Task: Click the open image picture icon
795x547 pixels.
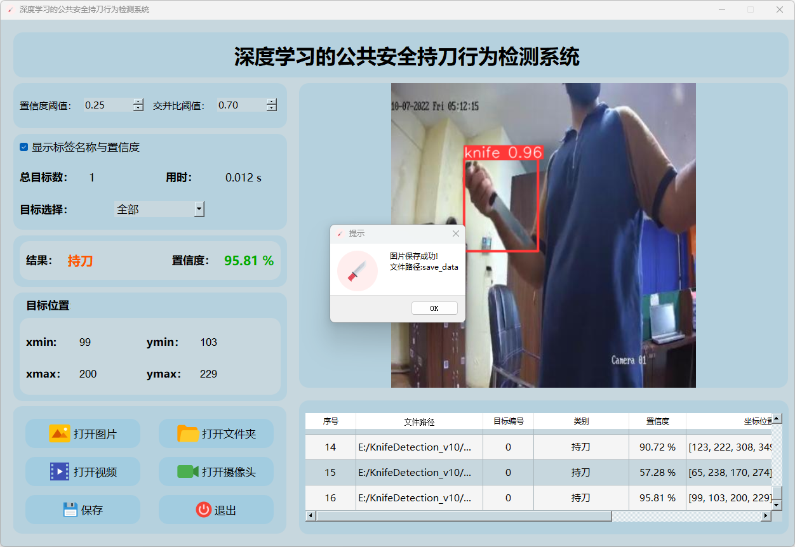Action: (x=59, y=434)
